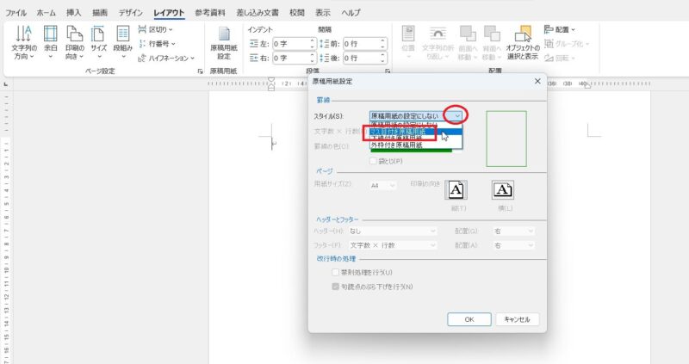Switch to the デザイン tab
This screenshot has height=364, width=689.
[x=131, y=13]
